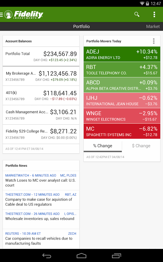Tap the 'ZECH' ticker link
Viewport: 163px width, 262px height.
tap(72, 233)
